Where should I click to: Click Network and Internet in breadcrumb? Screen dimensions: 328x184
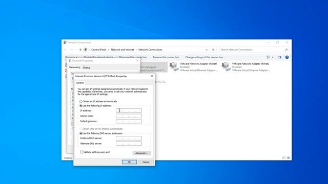(x=122, y=50)
